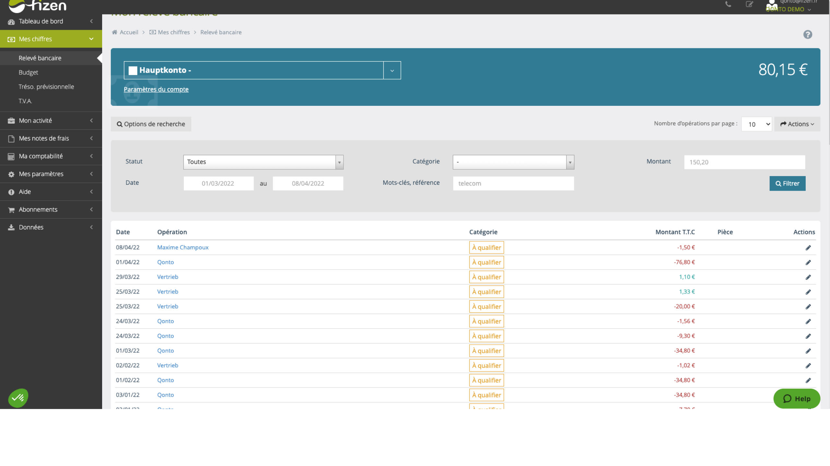Image resolution: width=830 pixels, height=466 pixels.
Task: Change operations per page selector
Action: (756, 124)
